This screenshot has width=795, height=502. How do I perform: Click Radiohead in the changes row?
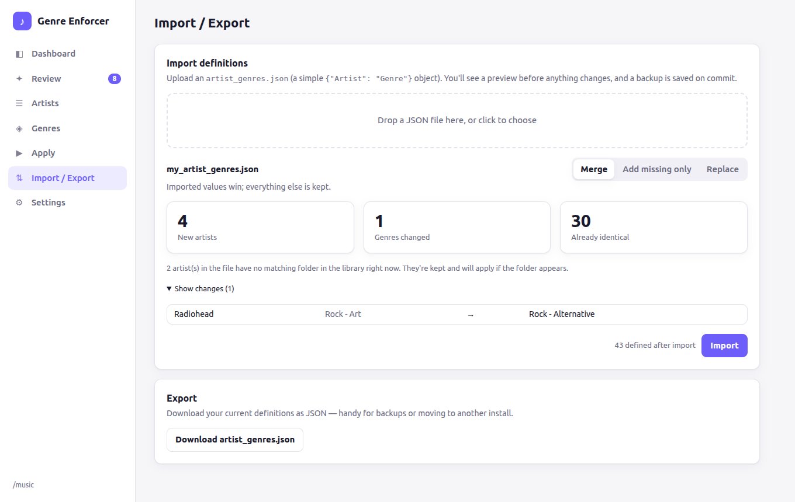coord(194,314)
